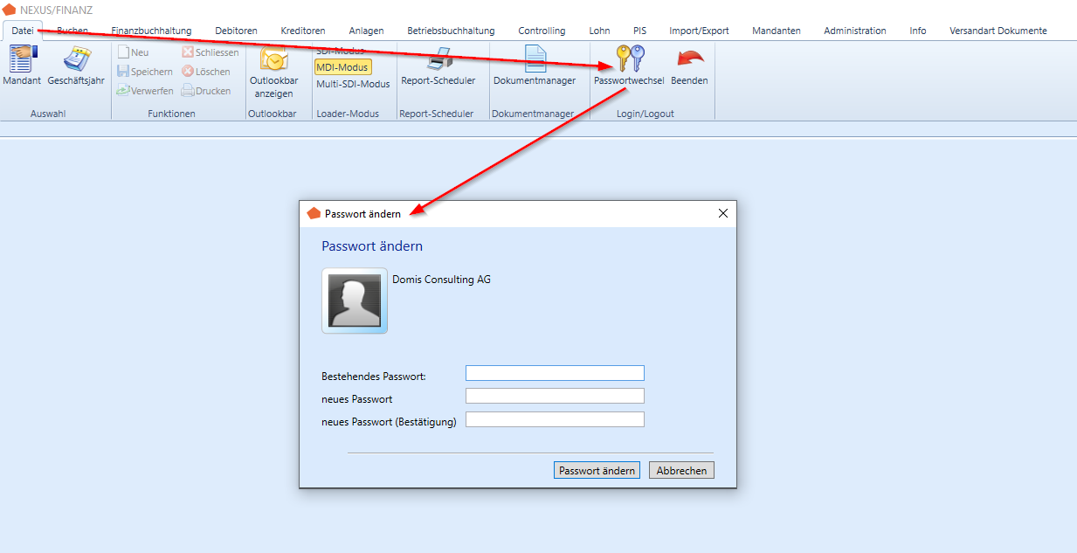Click the Löschen icon
This screenshot has width=1077, height=553.
click(x=188, y=72)
